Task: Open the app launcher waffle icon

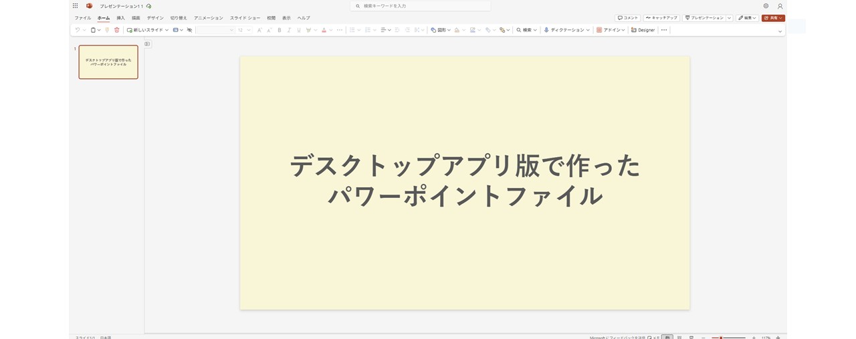Action: click(x=75, y=6)
